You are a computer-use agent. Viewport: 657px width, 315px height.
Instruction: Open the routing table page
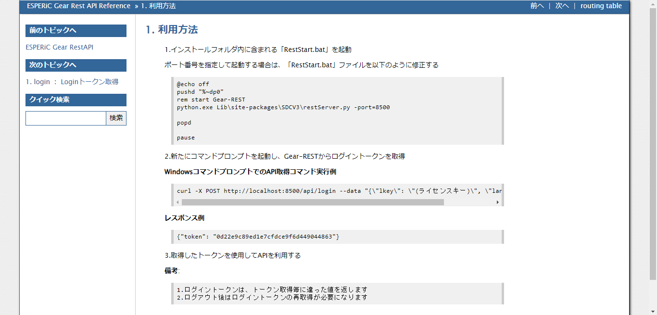[601, 6]
